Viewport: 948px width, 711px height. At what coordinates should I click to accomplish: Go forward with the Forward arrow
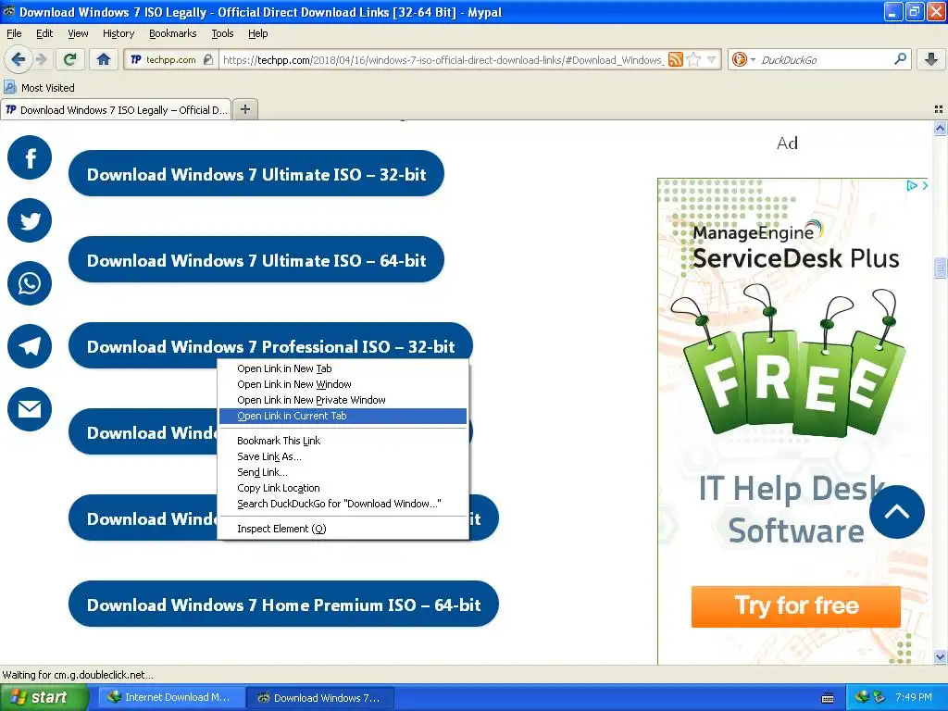(41, 59)
